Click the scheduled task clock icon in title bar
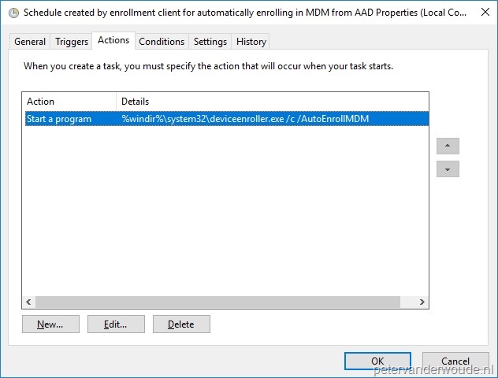The height and width of the screenshot is (378, 498). click(x=13, y=13)
